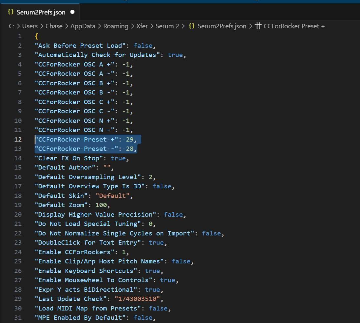
Task: Click the "CCForRocker Preset +" key on line 12
Action: pyautogui.click(x=76, y=139)
